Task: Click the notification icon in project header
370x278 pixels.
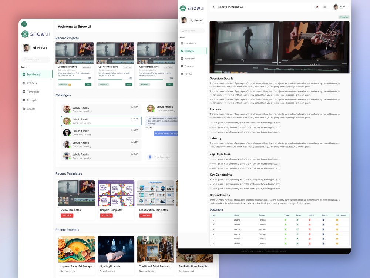Action: click(317, 7)
